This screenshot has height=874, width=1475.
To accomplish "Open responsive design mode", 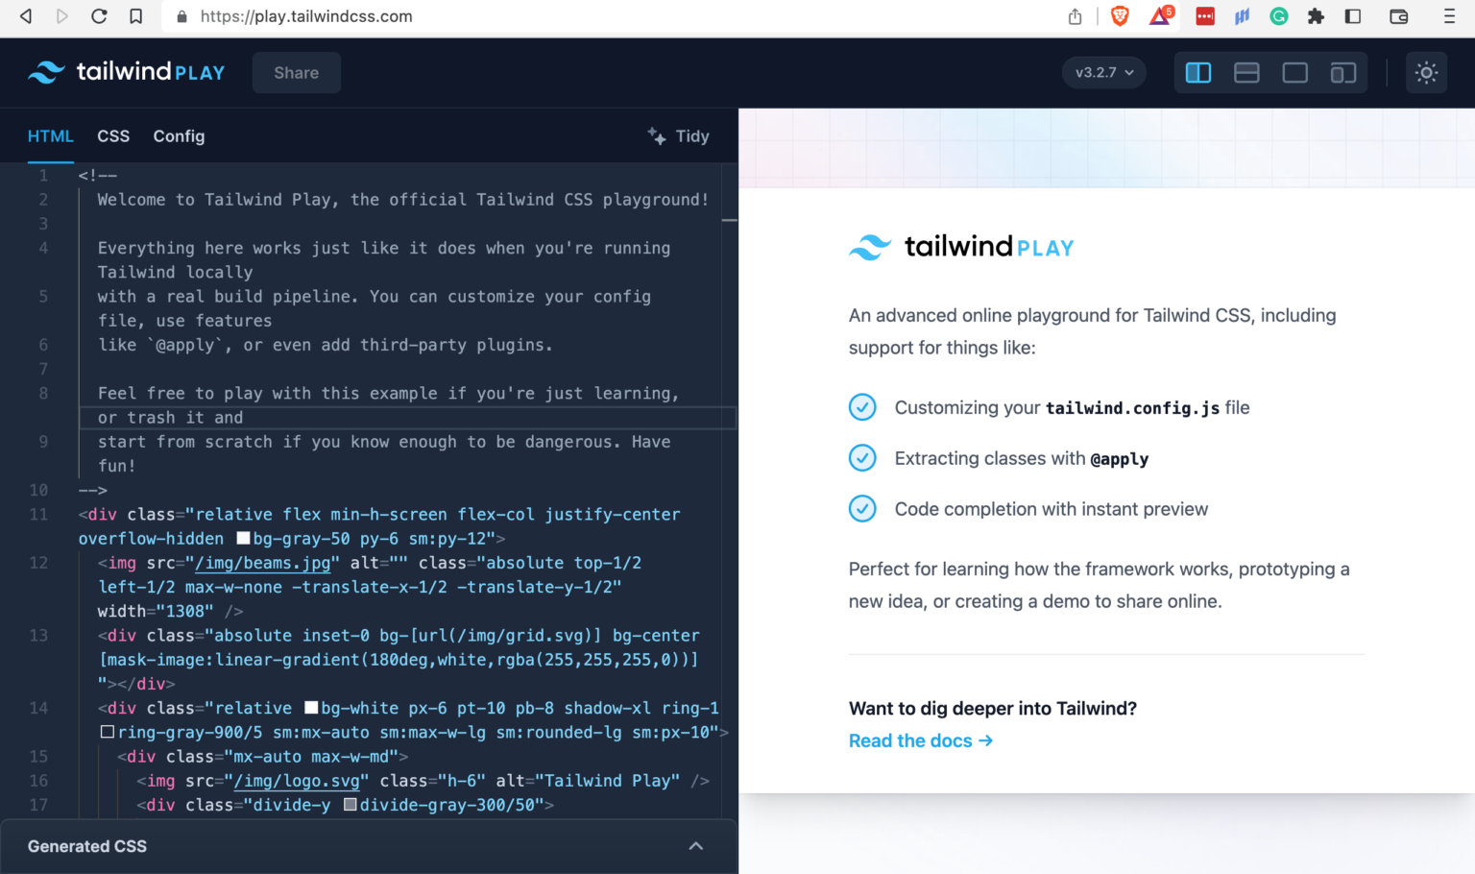I will pos(1342,72).
